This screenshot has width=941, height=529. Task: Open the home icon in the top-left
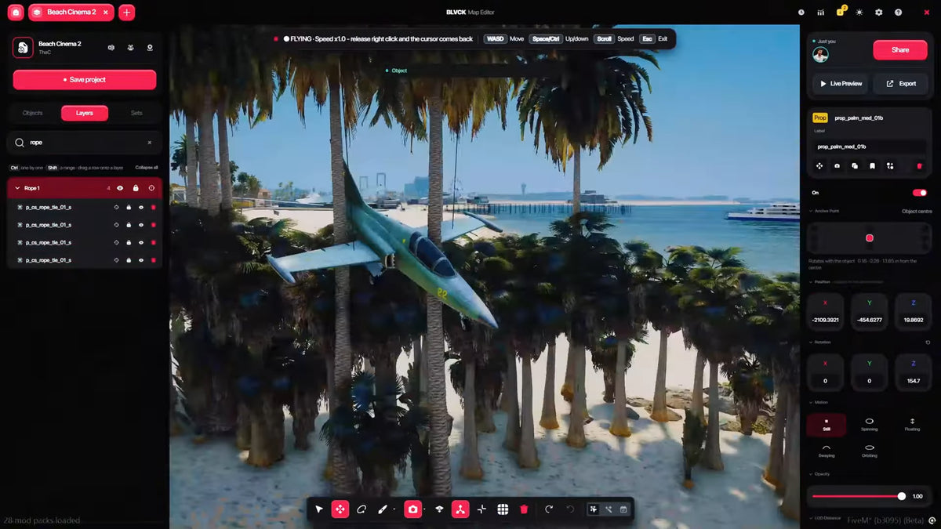point(16,12)
